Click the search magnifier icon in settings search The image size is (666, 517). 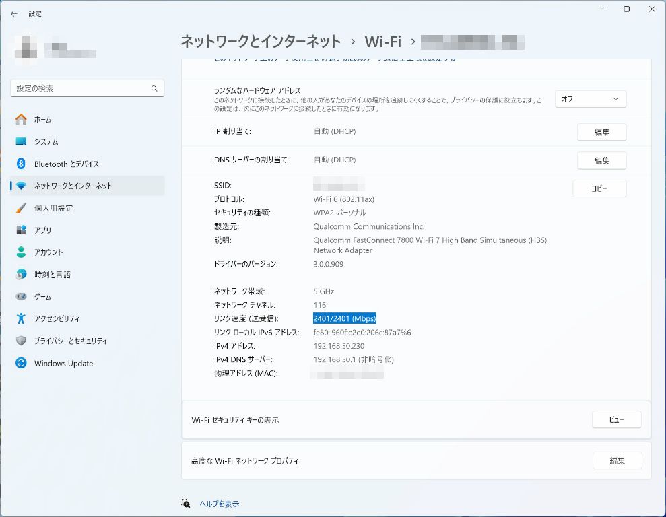click(154, 88)
